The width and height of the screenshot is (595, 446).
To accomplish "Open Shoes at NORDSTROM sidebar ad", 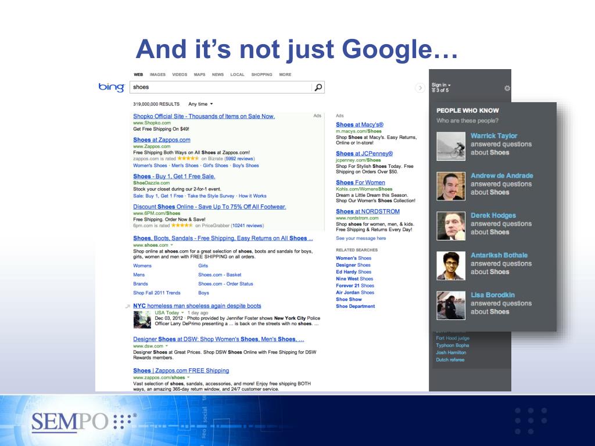I will pos(368,211).
